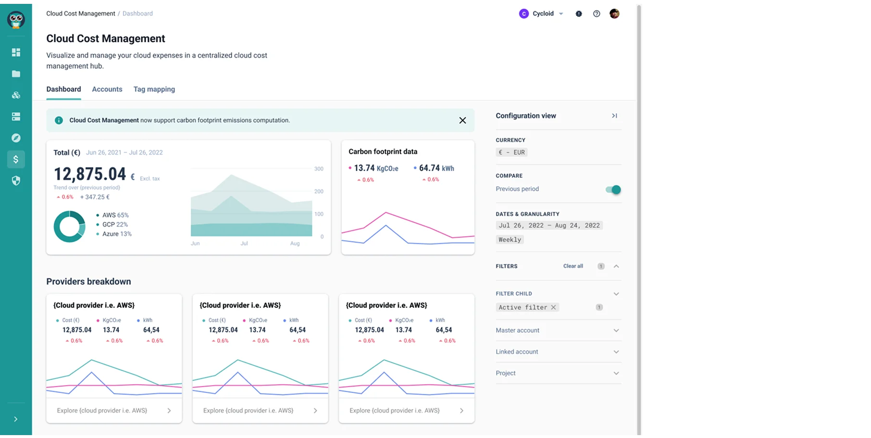871x438 pixels.
Task: Click the date range Jul 26 – Aug 24 field
Action: [549, 225]
